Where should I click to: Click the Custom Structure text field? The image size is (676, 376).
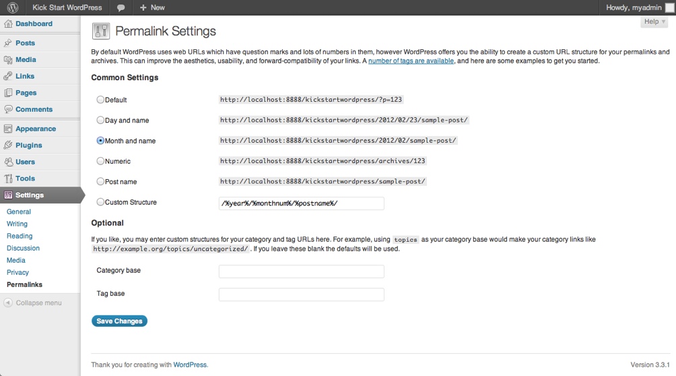[301, 203]
